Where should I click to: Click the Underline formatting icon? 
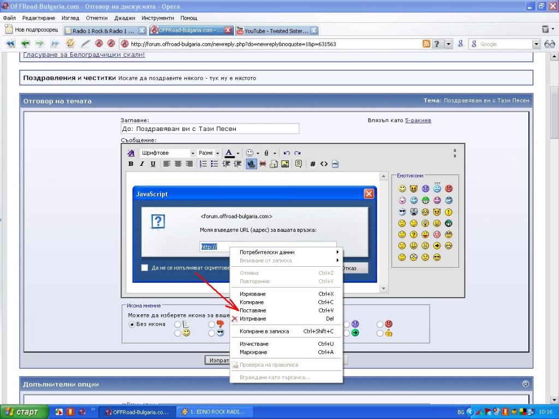tap(153, 164)
